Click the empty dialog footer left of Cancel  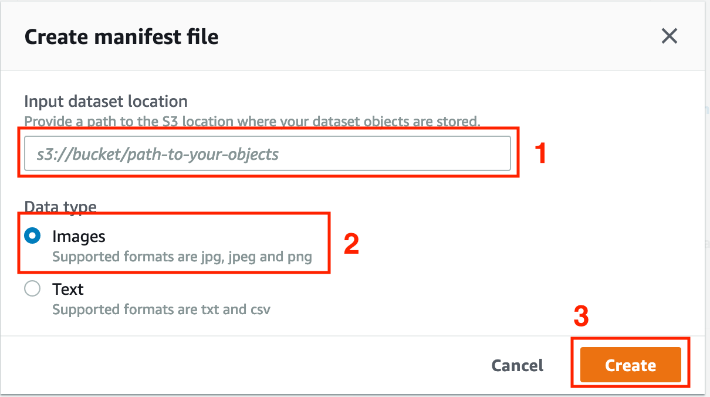[x=246, y=365]
